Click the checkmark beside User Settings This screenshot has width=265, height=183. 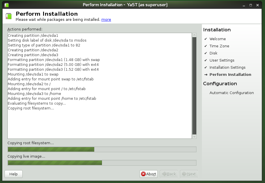[206, 60]
